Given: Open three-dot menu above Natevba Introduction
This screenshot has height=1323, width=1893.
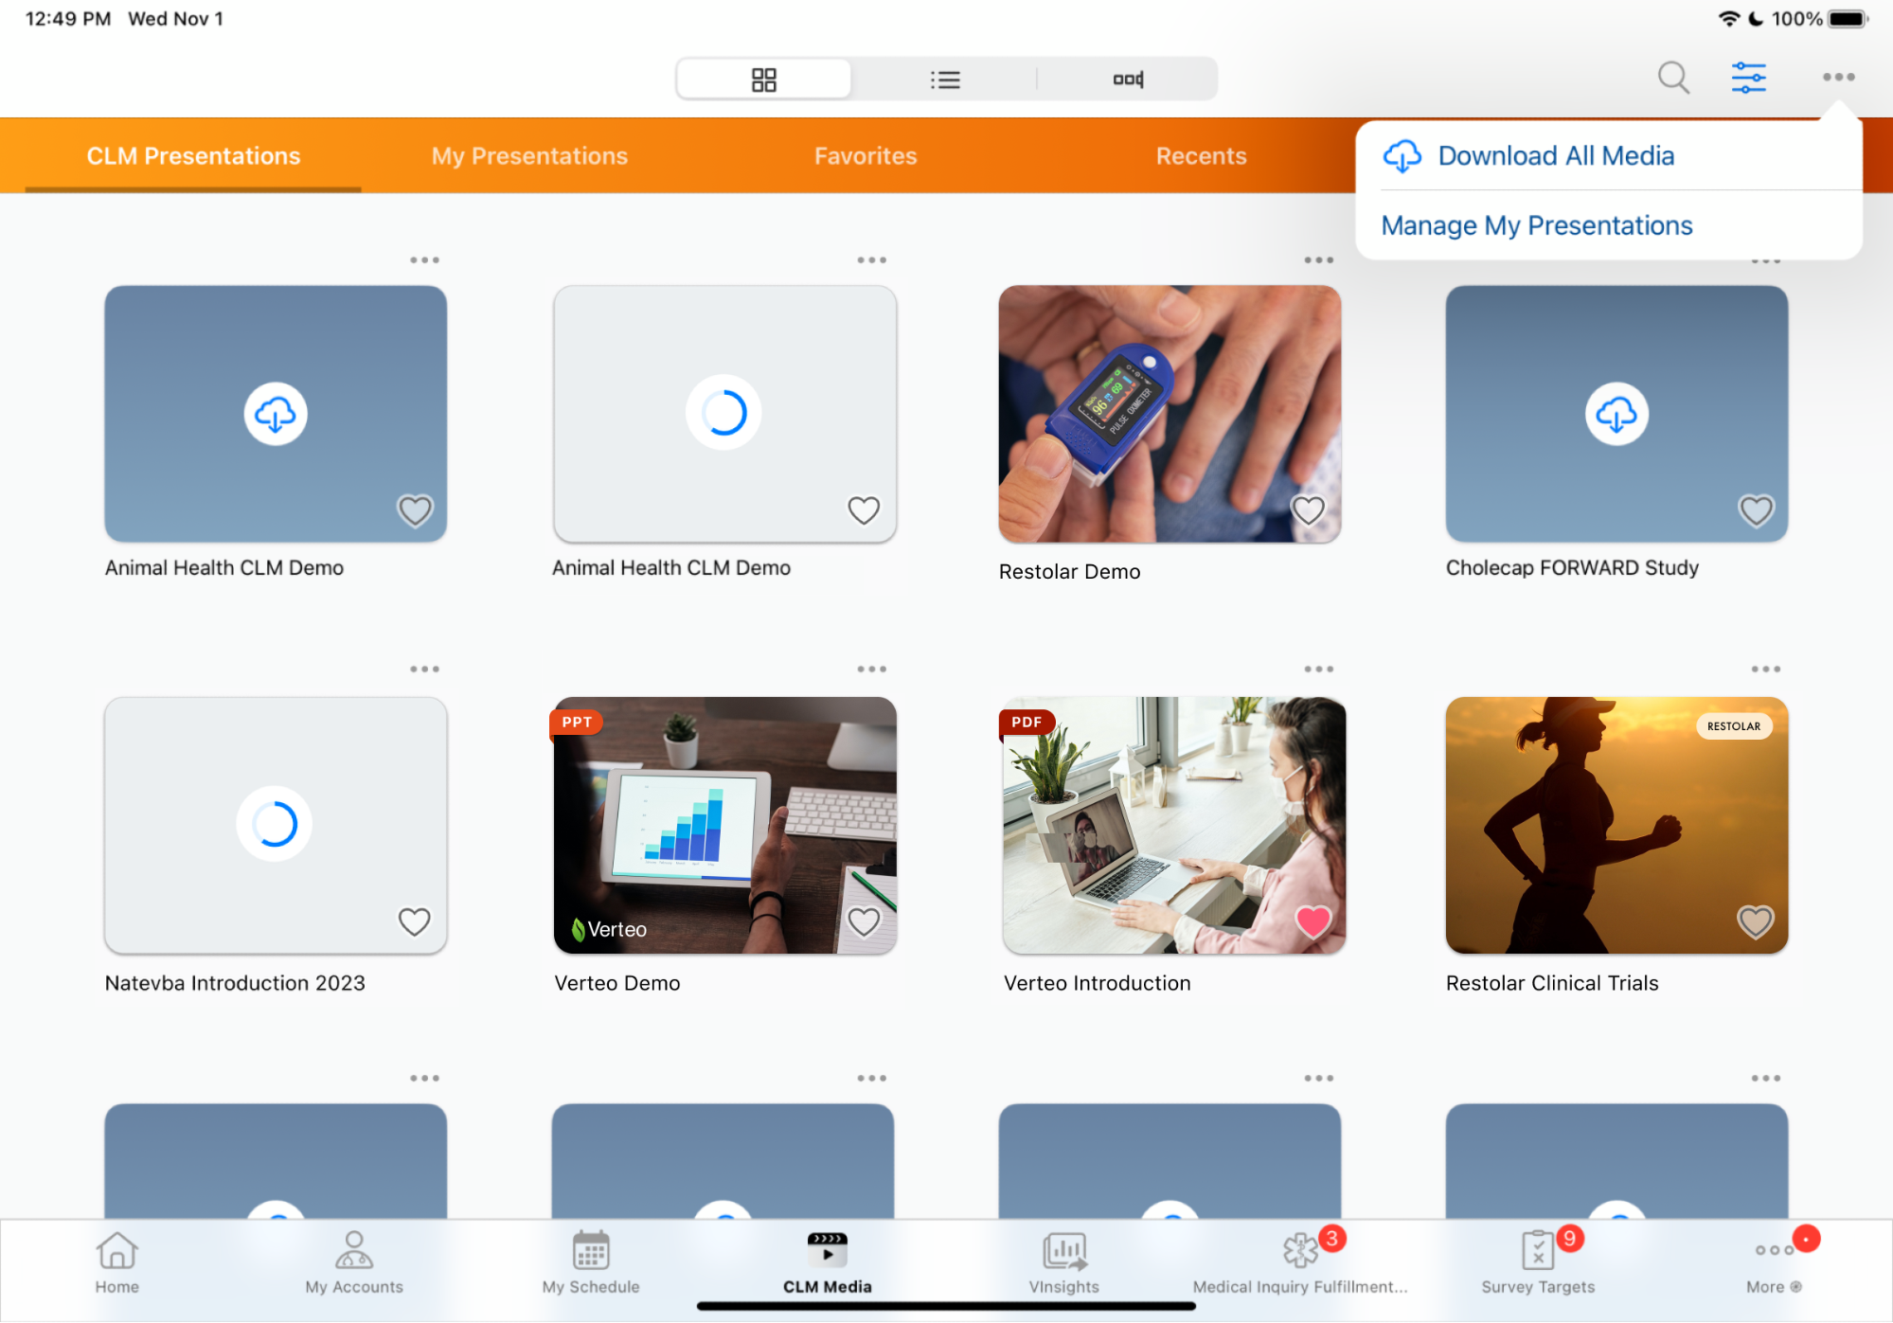Looking at the screenshot, I should coord(424,670).
